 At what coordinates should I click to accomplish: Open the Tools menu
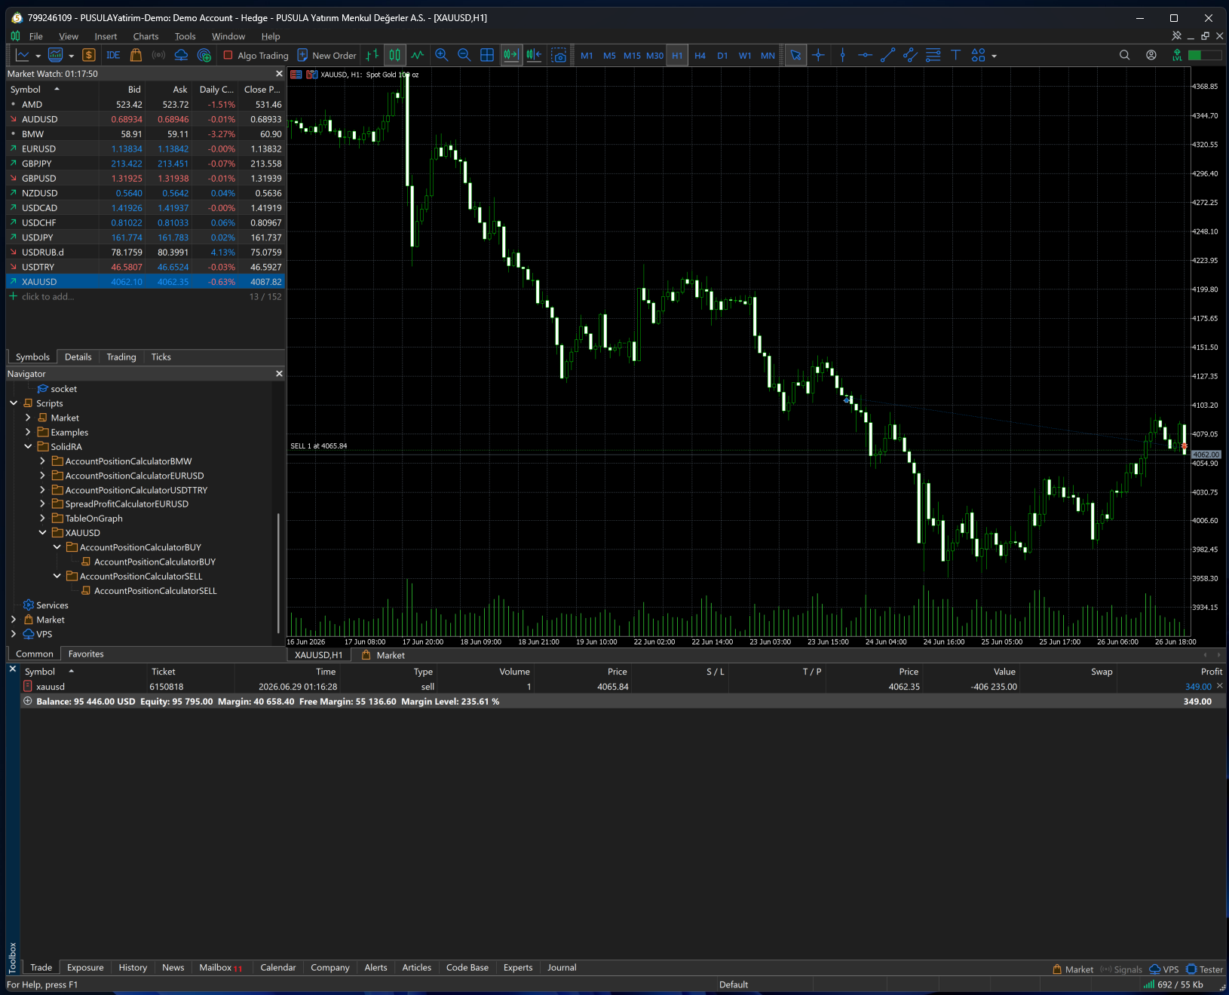(x=185, y=36)
